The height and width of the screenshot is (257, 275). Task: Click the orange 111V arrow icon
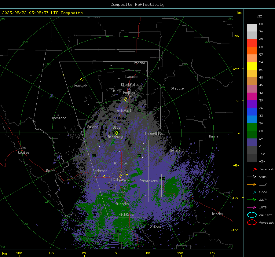pyautogui.click(x=252, y=184)
